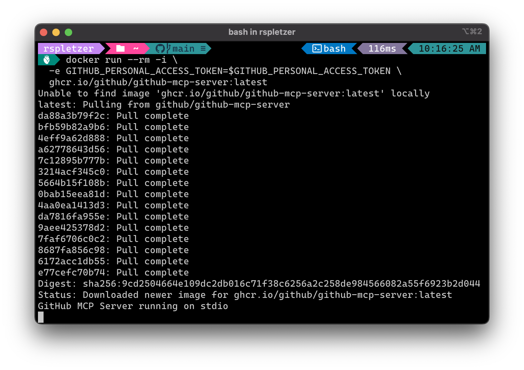The height and width of the screenshot is (370, 524).
Task: Click the 116ms execution time segment
Action: click(382, 49)
